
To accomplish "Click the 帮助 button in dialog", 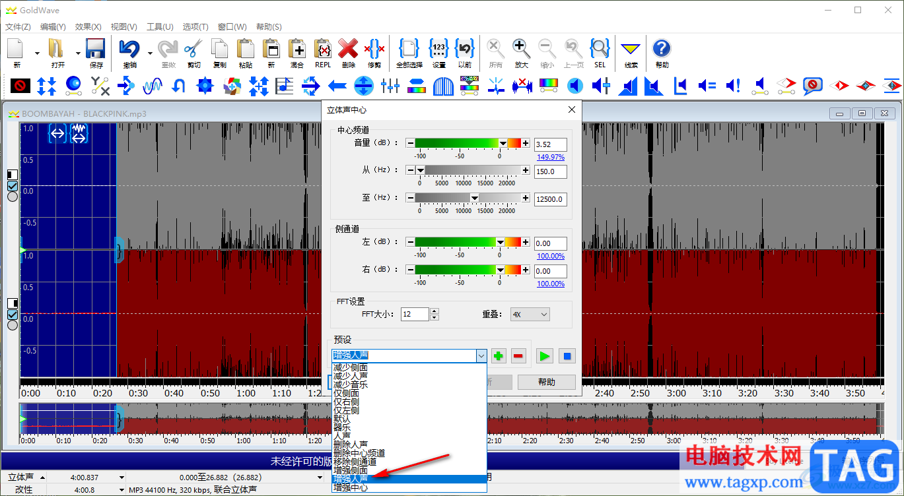I will pos(547,382).
